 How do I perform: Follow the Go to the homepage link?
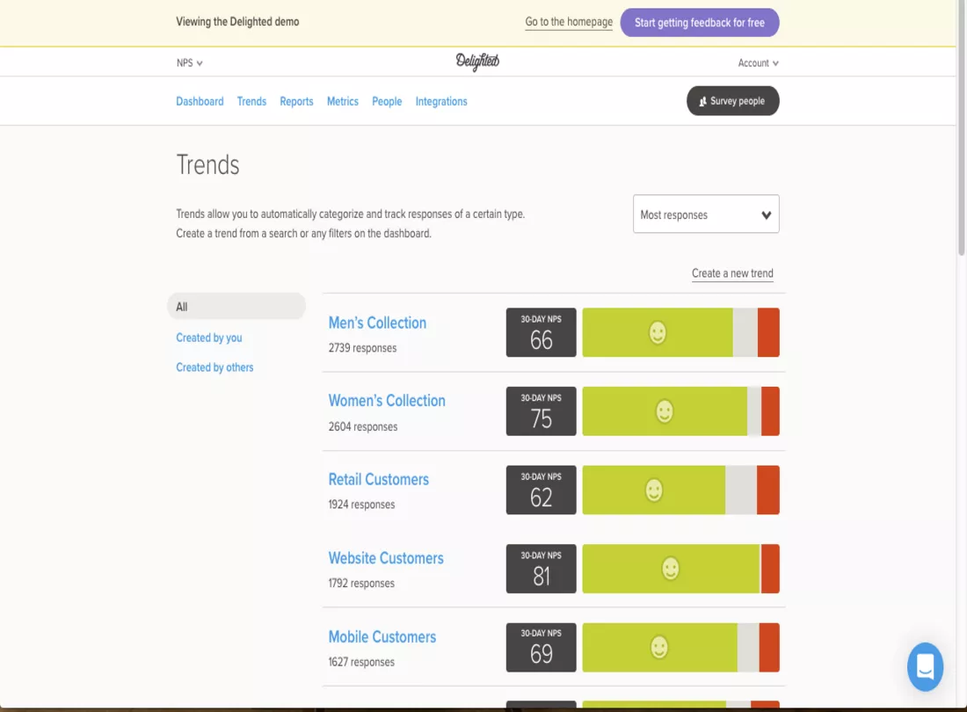click(569, 22)
